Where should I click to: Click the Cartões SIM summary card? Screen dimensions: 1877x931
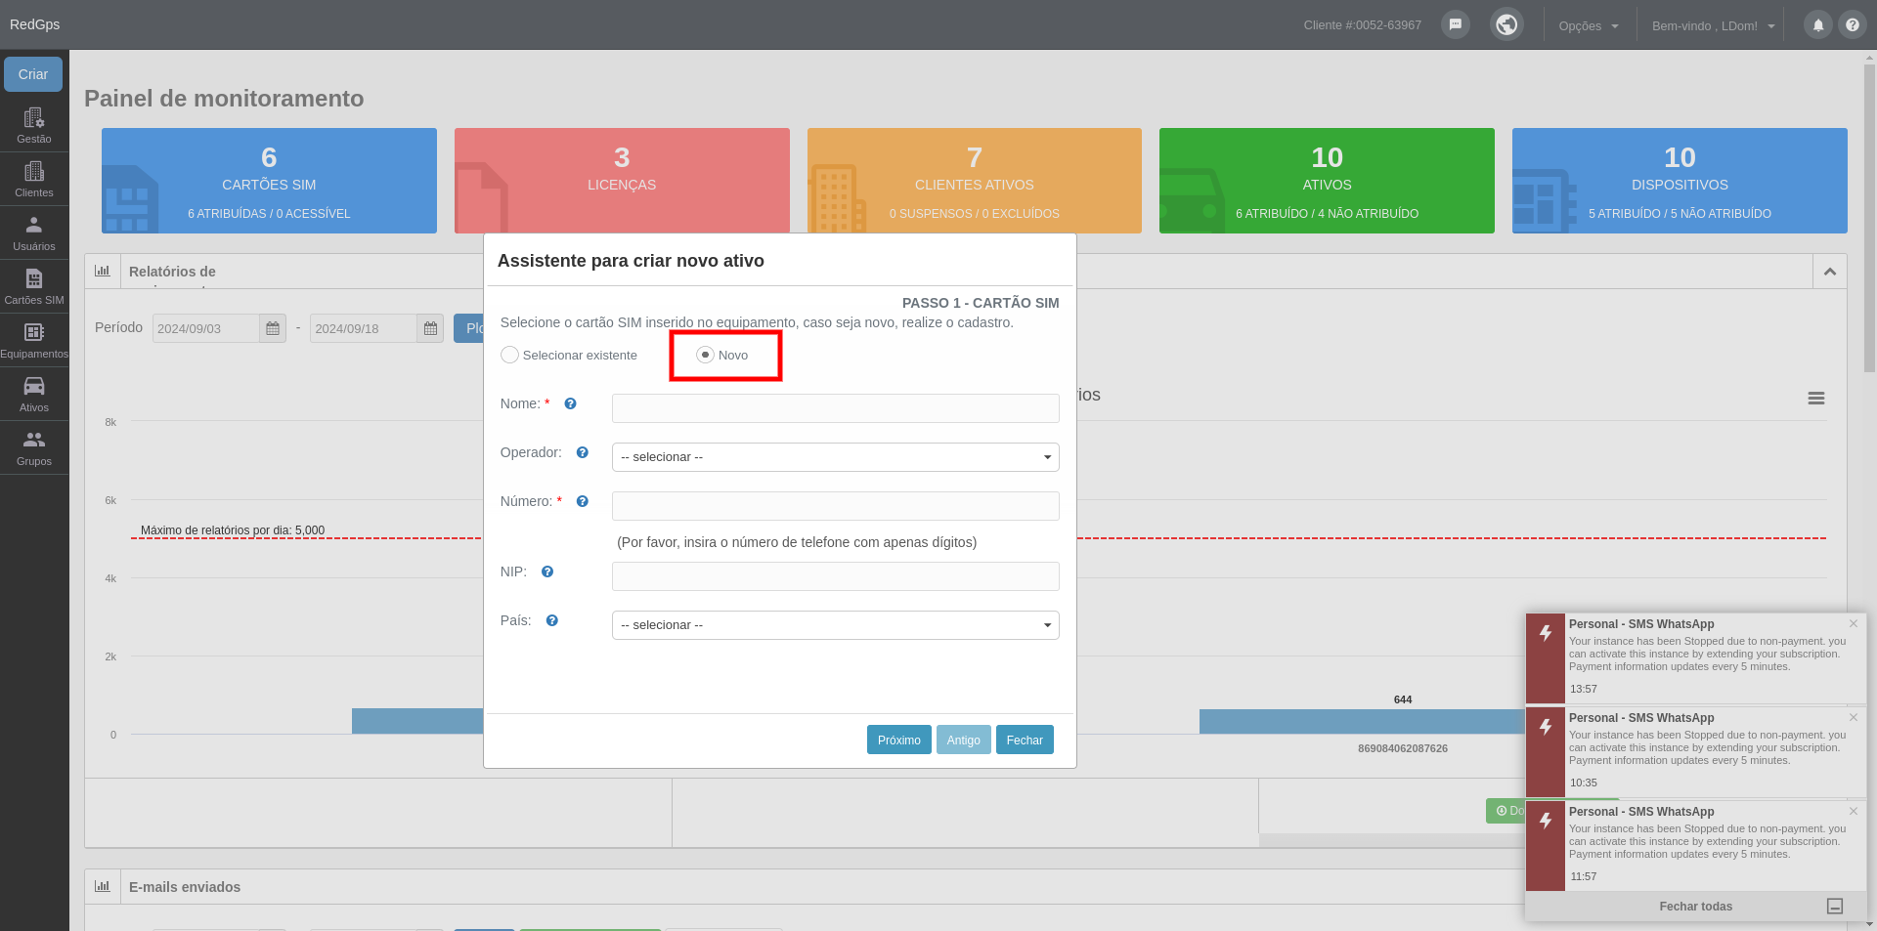pos(269,181)
